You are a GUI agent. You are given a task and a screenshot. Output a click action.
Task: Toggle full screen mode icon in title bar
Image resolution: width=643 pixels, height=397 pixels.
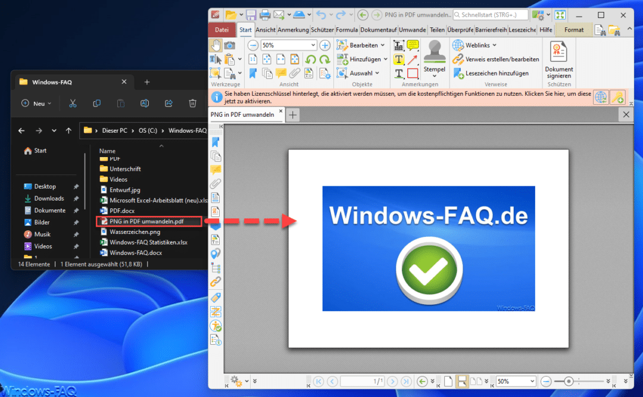[x=560, y=15]
